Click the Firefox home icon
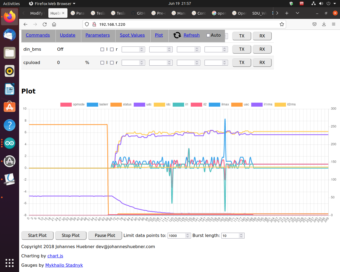The height and width of the screenshot is (272, 340). point(54,24)
